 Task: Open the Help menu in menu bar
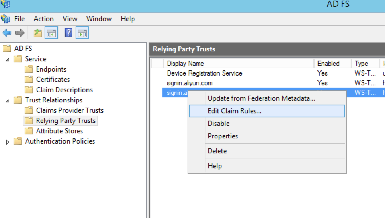click(x=128, y=19)
